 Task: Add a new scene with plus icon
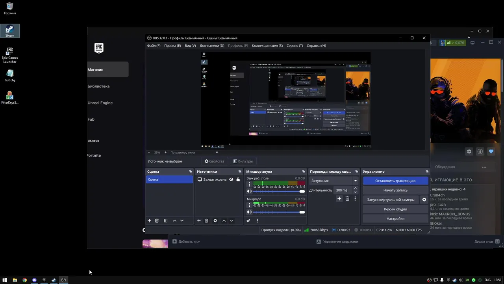coord(149,221)
